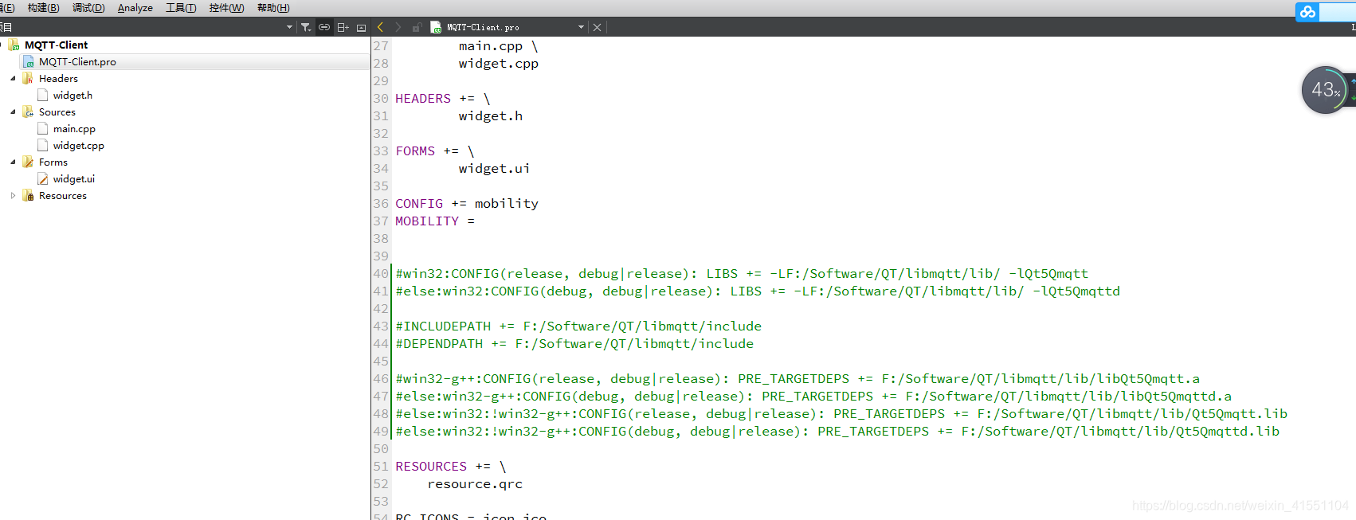Expand the Resources folder
The image size is (1356, 520).
point(13,196)
